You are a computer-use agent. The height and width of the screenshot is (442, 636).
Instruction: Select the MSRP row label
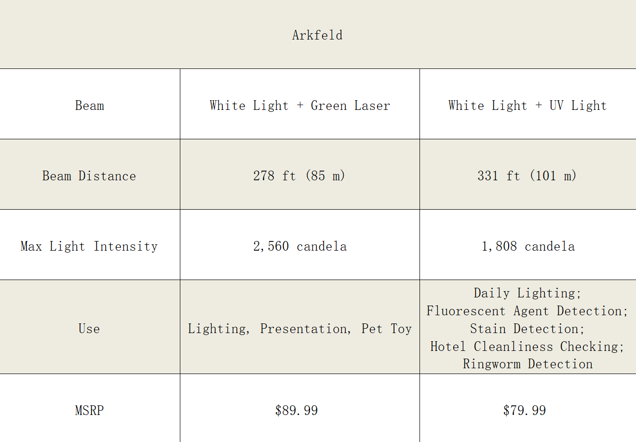tap(90, 411)
